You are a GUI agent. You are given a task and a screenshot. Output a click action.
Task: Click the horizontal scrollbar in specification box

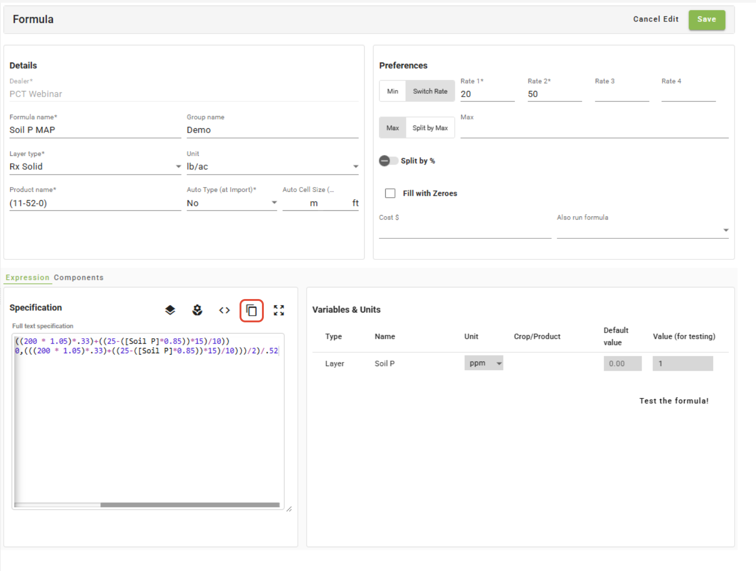[x=190, y=505]
